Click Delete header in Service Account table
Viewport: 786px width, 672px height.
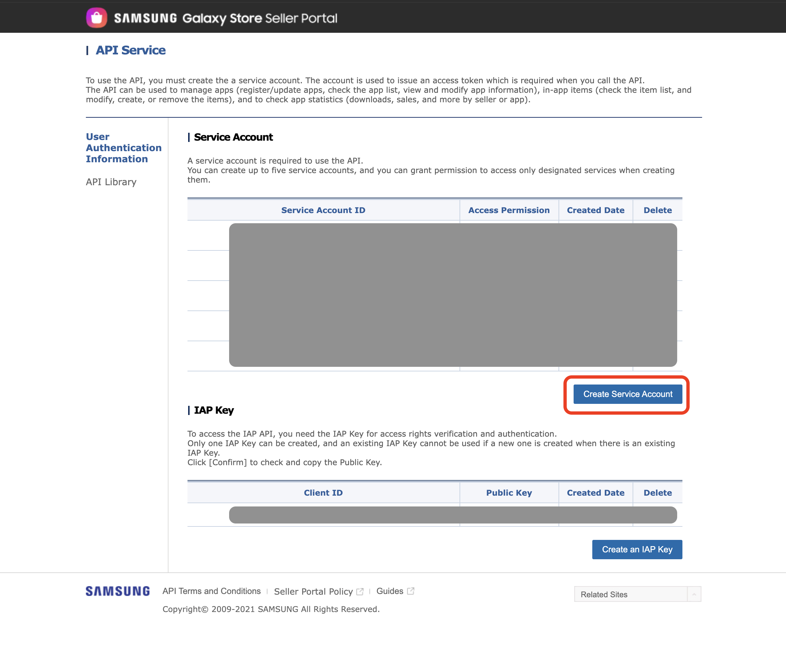(x=658, y=210)
